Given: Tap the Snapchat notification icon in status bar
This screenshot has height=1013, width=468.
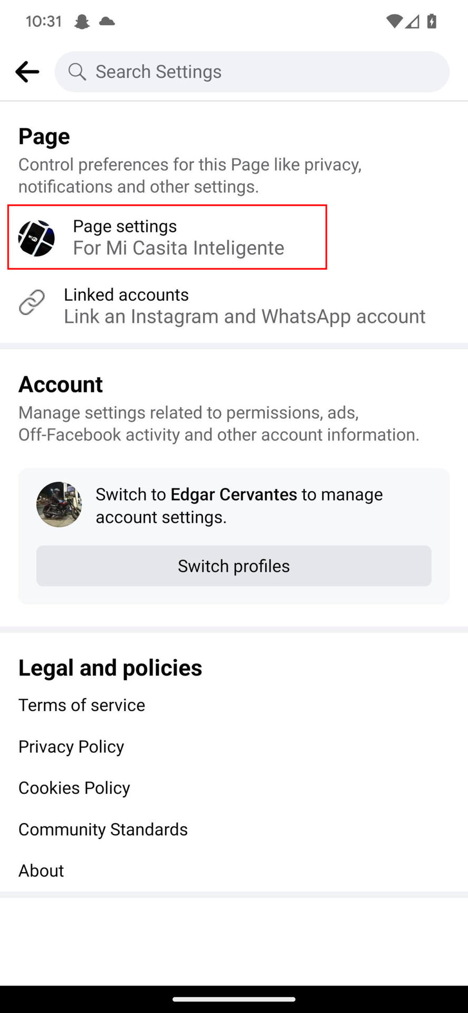Looking at the screenshot, I should [82, 22].
